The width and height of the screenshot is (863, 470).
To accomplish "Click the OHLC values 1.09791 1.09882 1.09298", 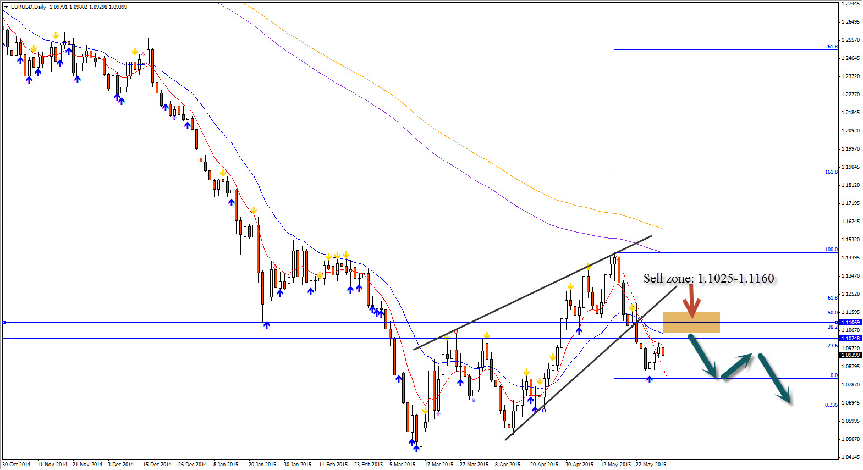I will (78, 7).
